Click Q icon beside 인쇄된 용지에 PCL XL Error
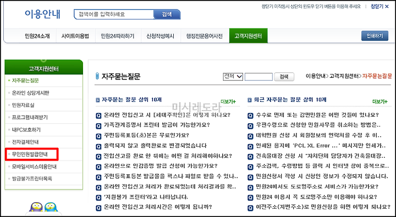 tap(250, 146)
